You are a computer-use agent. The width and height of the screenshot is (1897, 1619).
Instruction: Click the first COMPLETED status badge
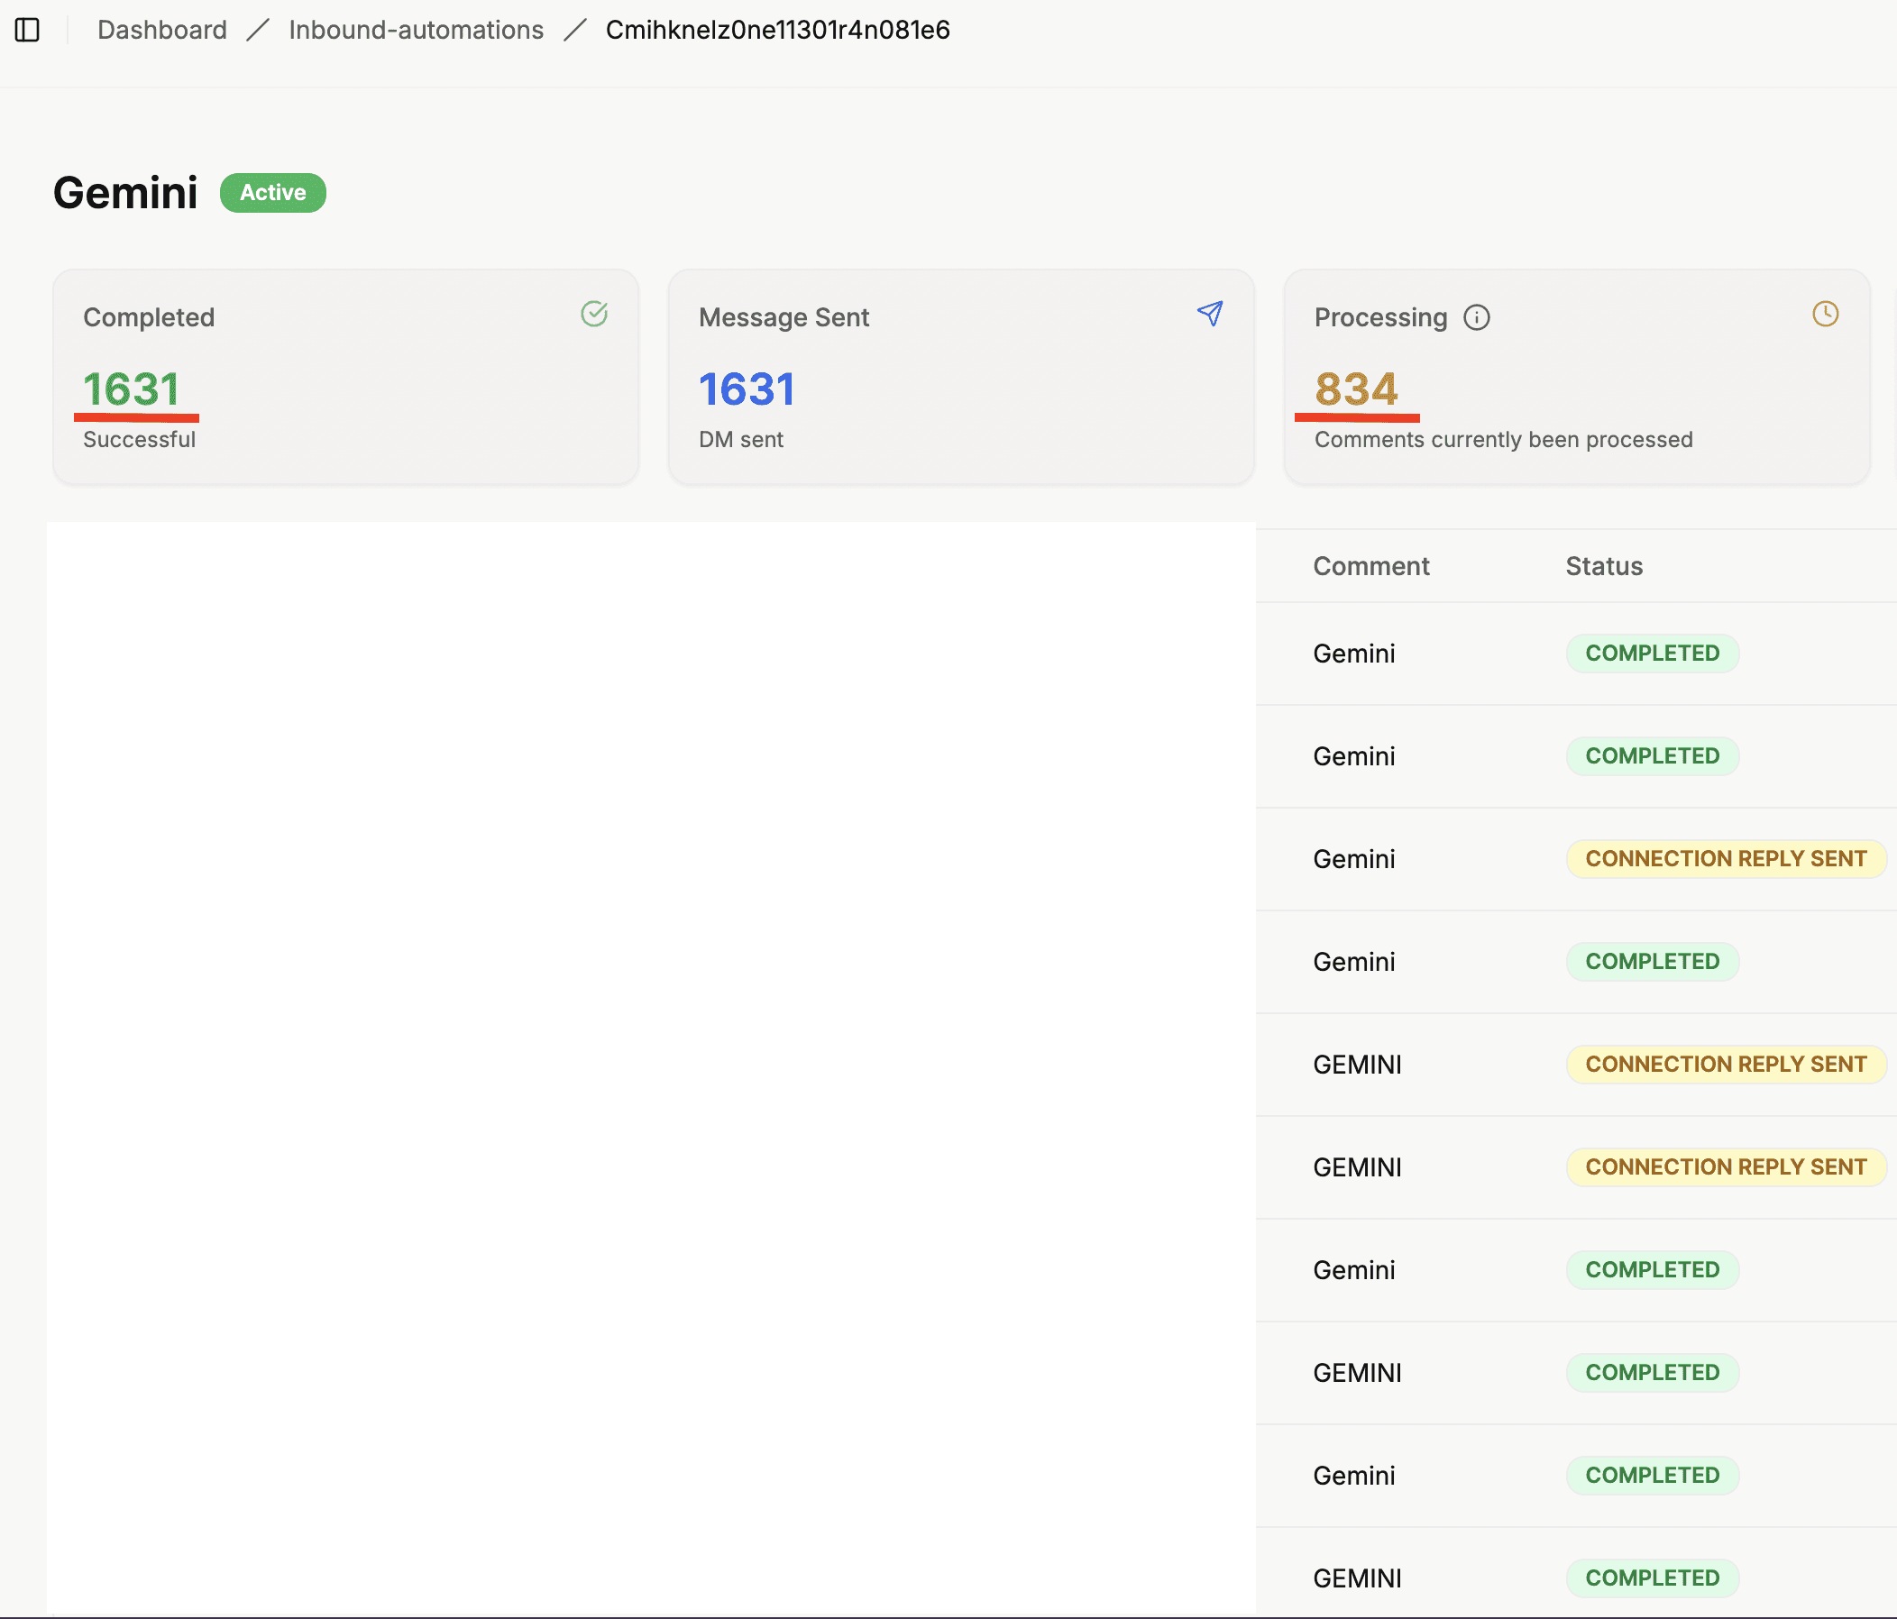tap(1652, 654)
